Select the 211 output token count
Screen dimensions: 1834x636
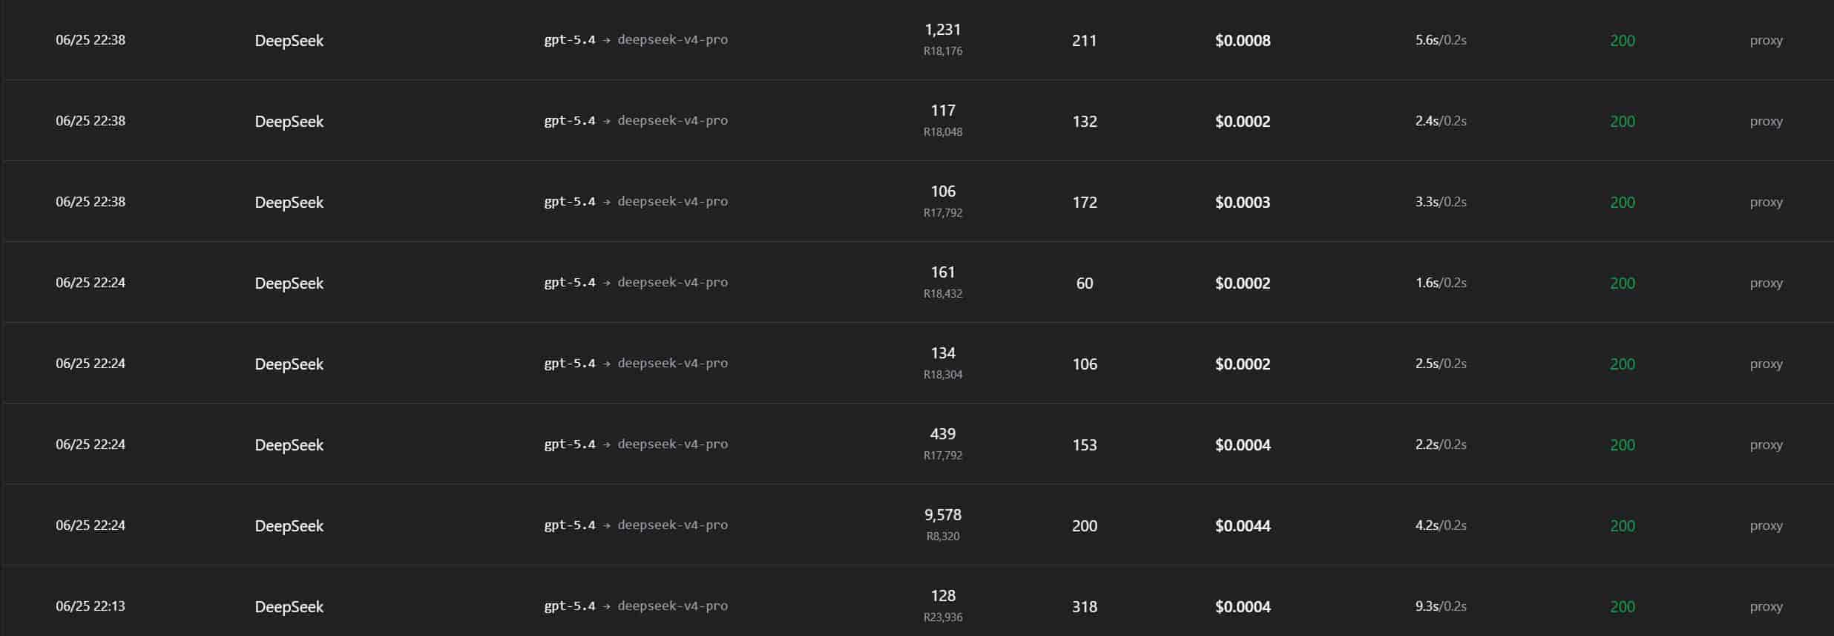[x=1085, y=41]
